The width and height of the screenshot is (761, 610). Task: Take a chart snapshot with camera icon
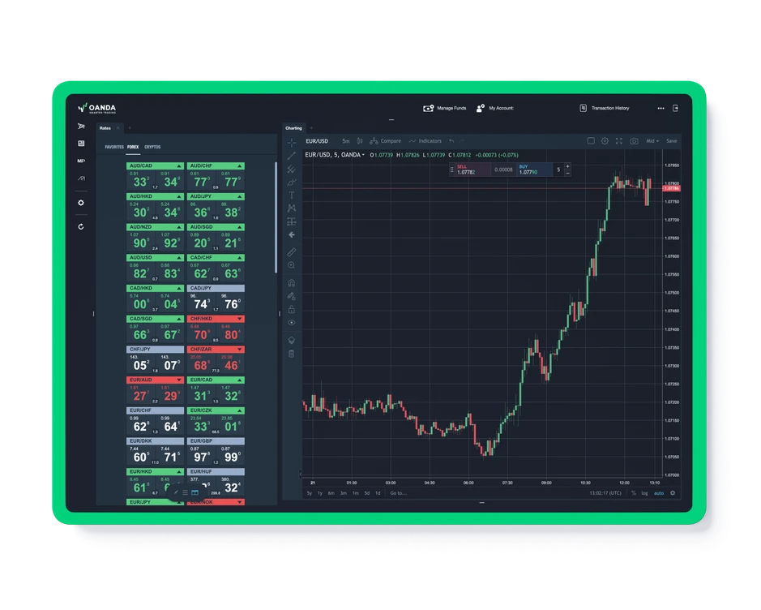(635, 140)
